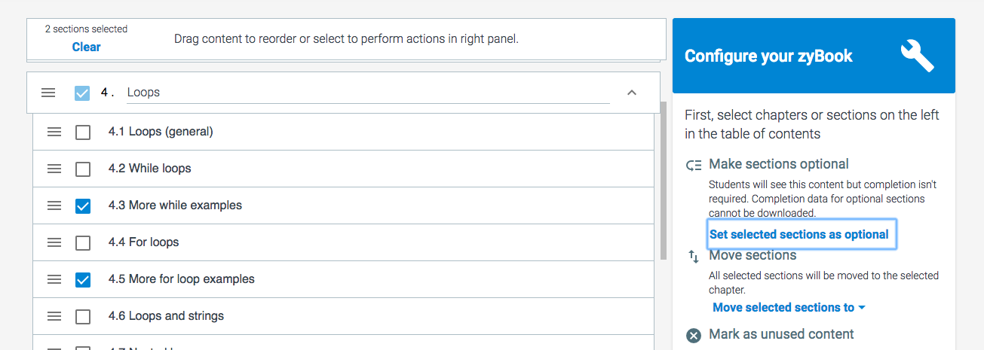This screenshot has width=984, height=350.
Task: Clear the current section selection
Action: pos(86,47)
